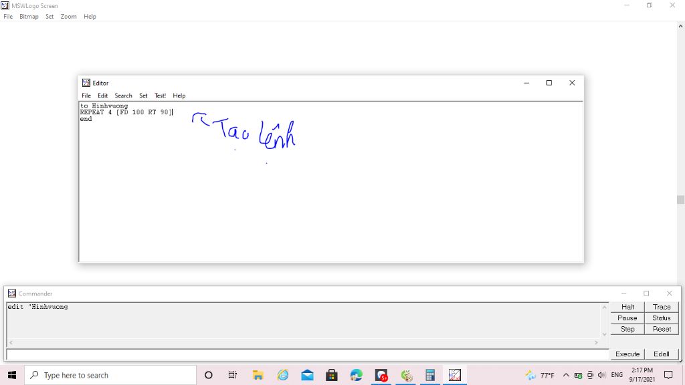
Task: Focus the Commander command input box
Action: (x=308, y=354)
